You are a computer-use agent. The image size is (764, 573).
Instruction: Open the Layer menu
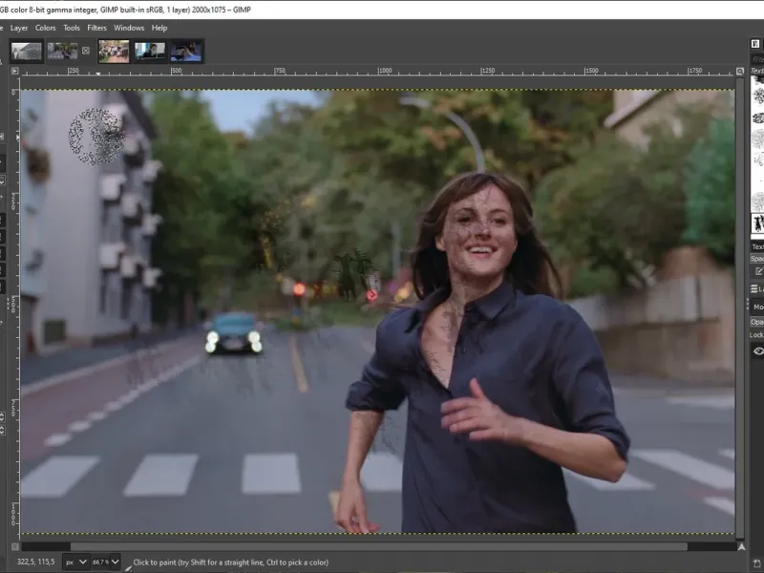pyautogui.click(x=19, y=28)
